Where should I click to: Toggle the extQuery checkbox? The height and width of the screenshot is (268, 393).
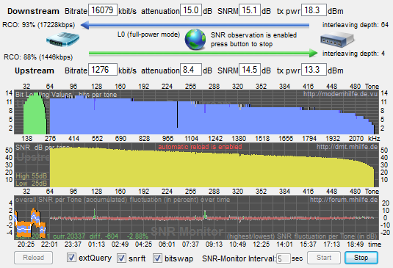coord(71,258)
